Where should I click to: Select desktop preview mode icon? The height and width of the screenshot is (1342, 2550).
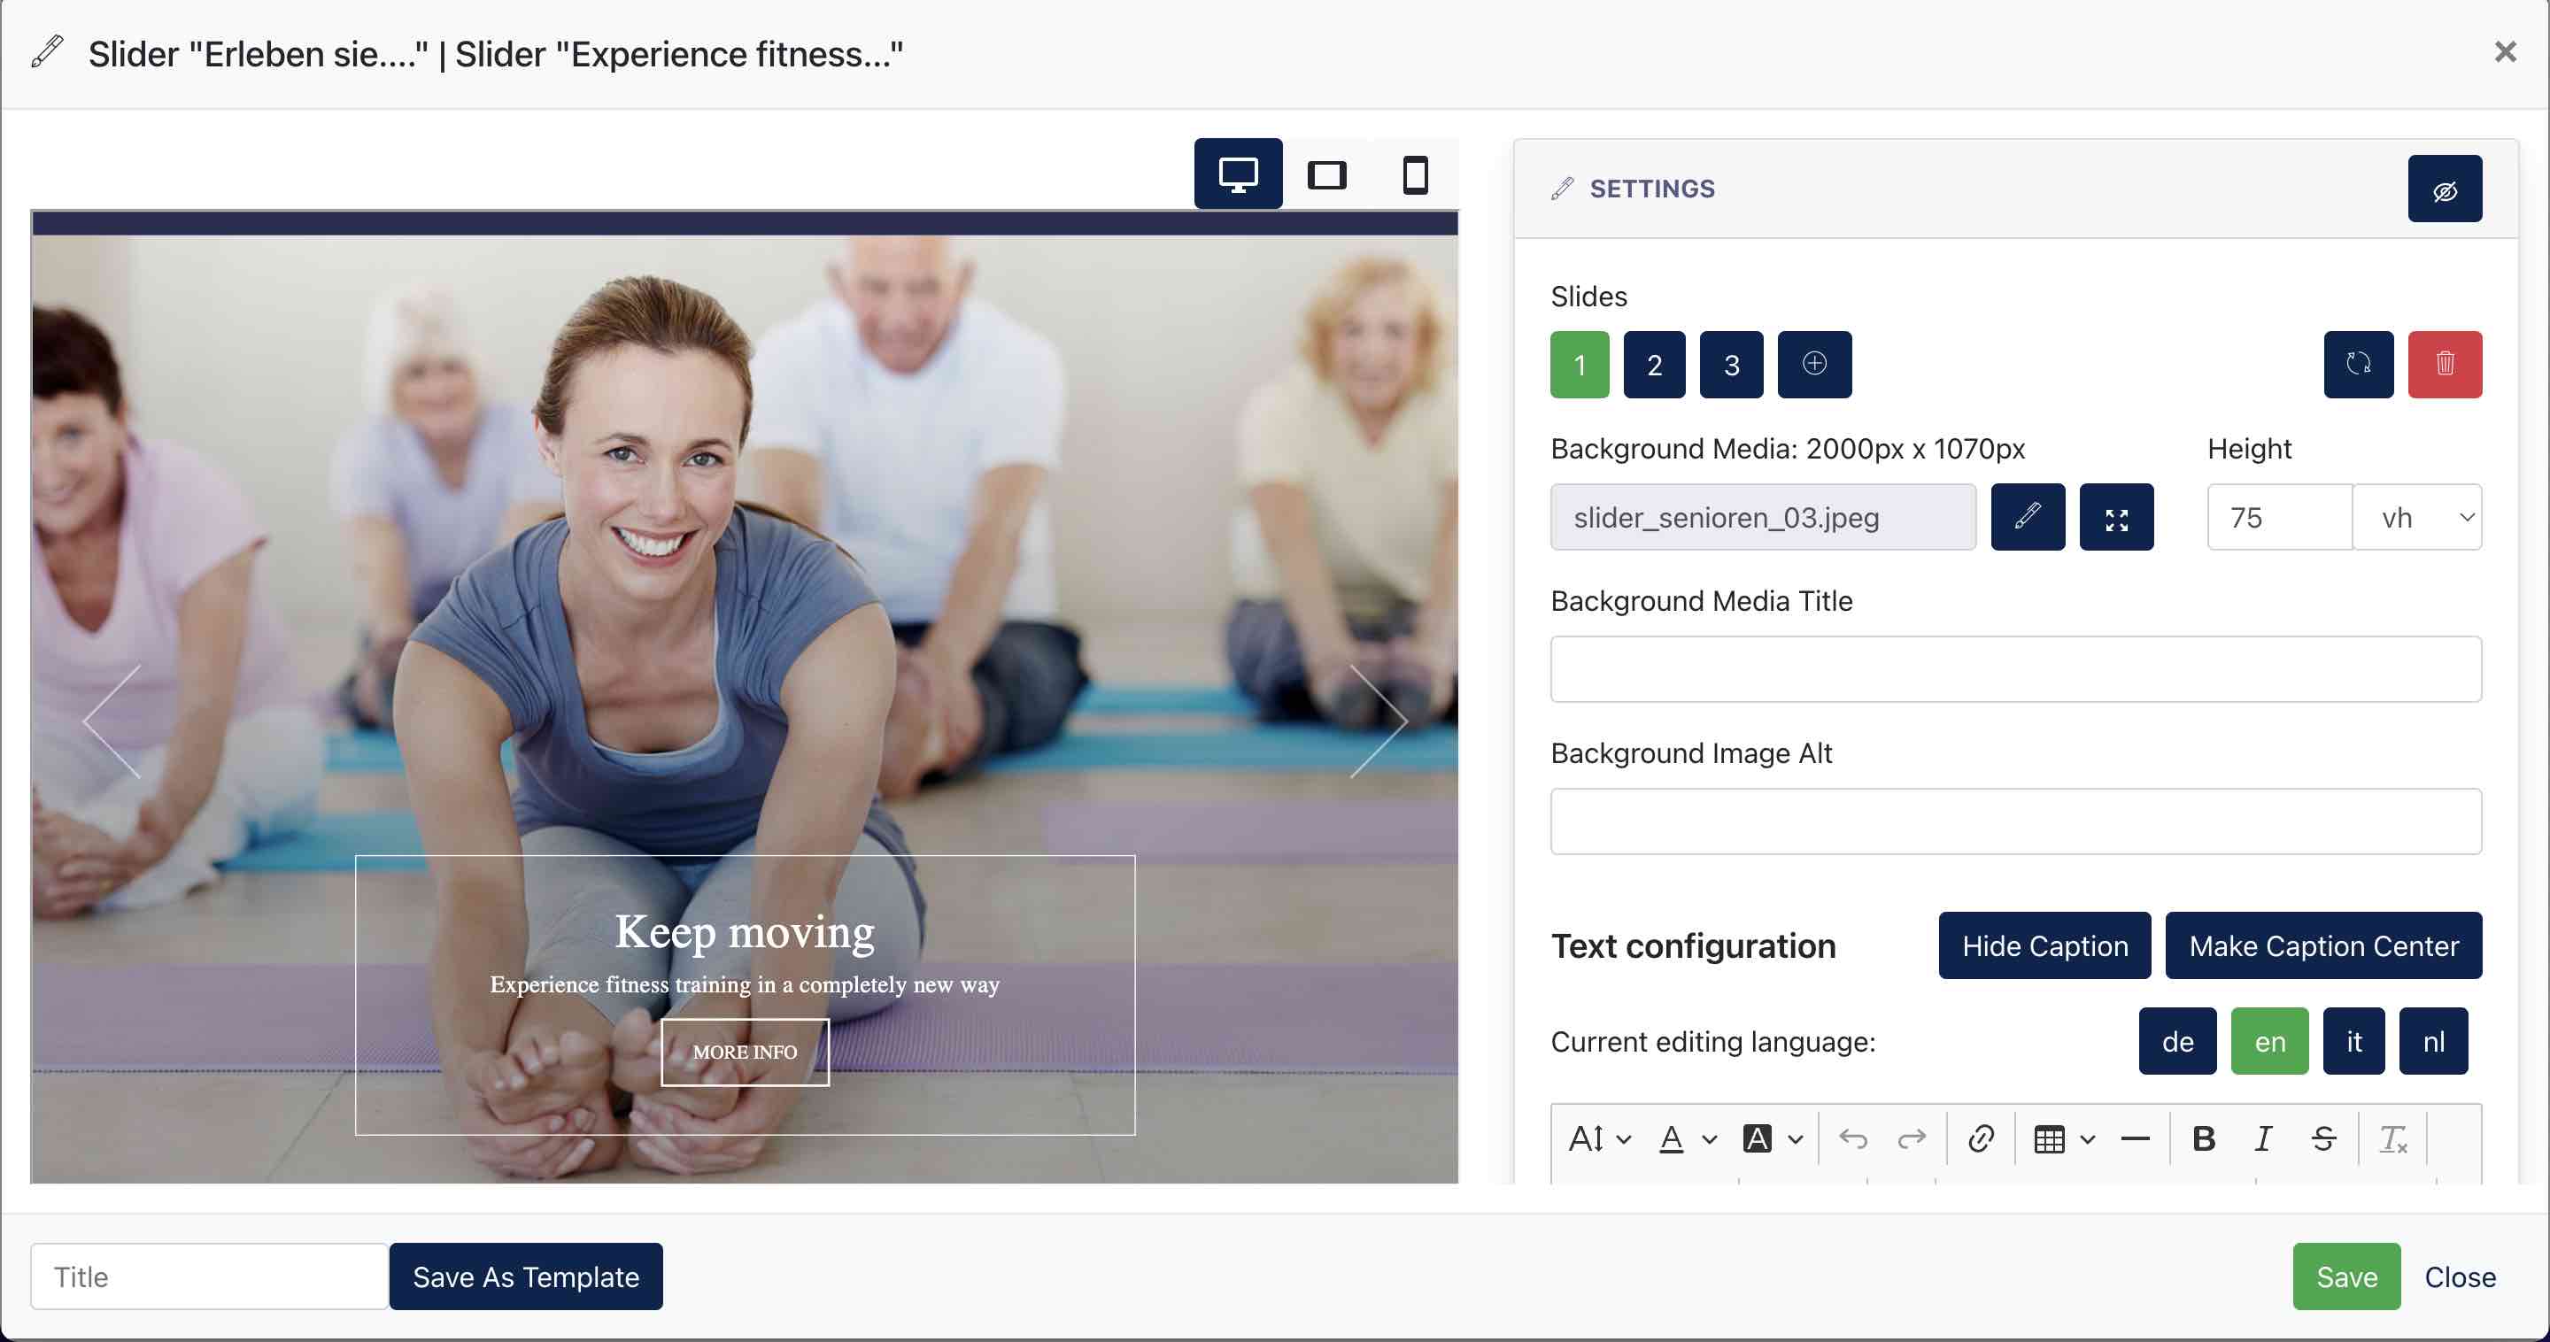[x=1238, y=174]
